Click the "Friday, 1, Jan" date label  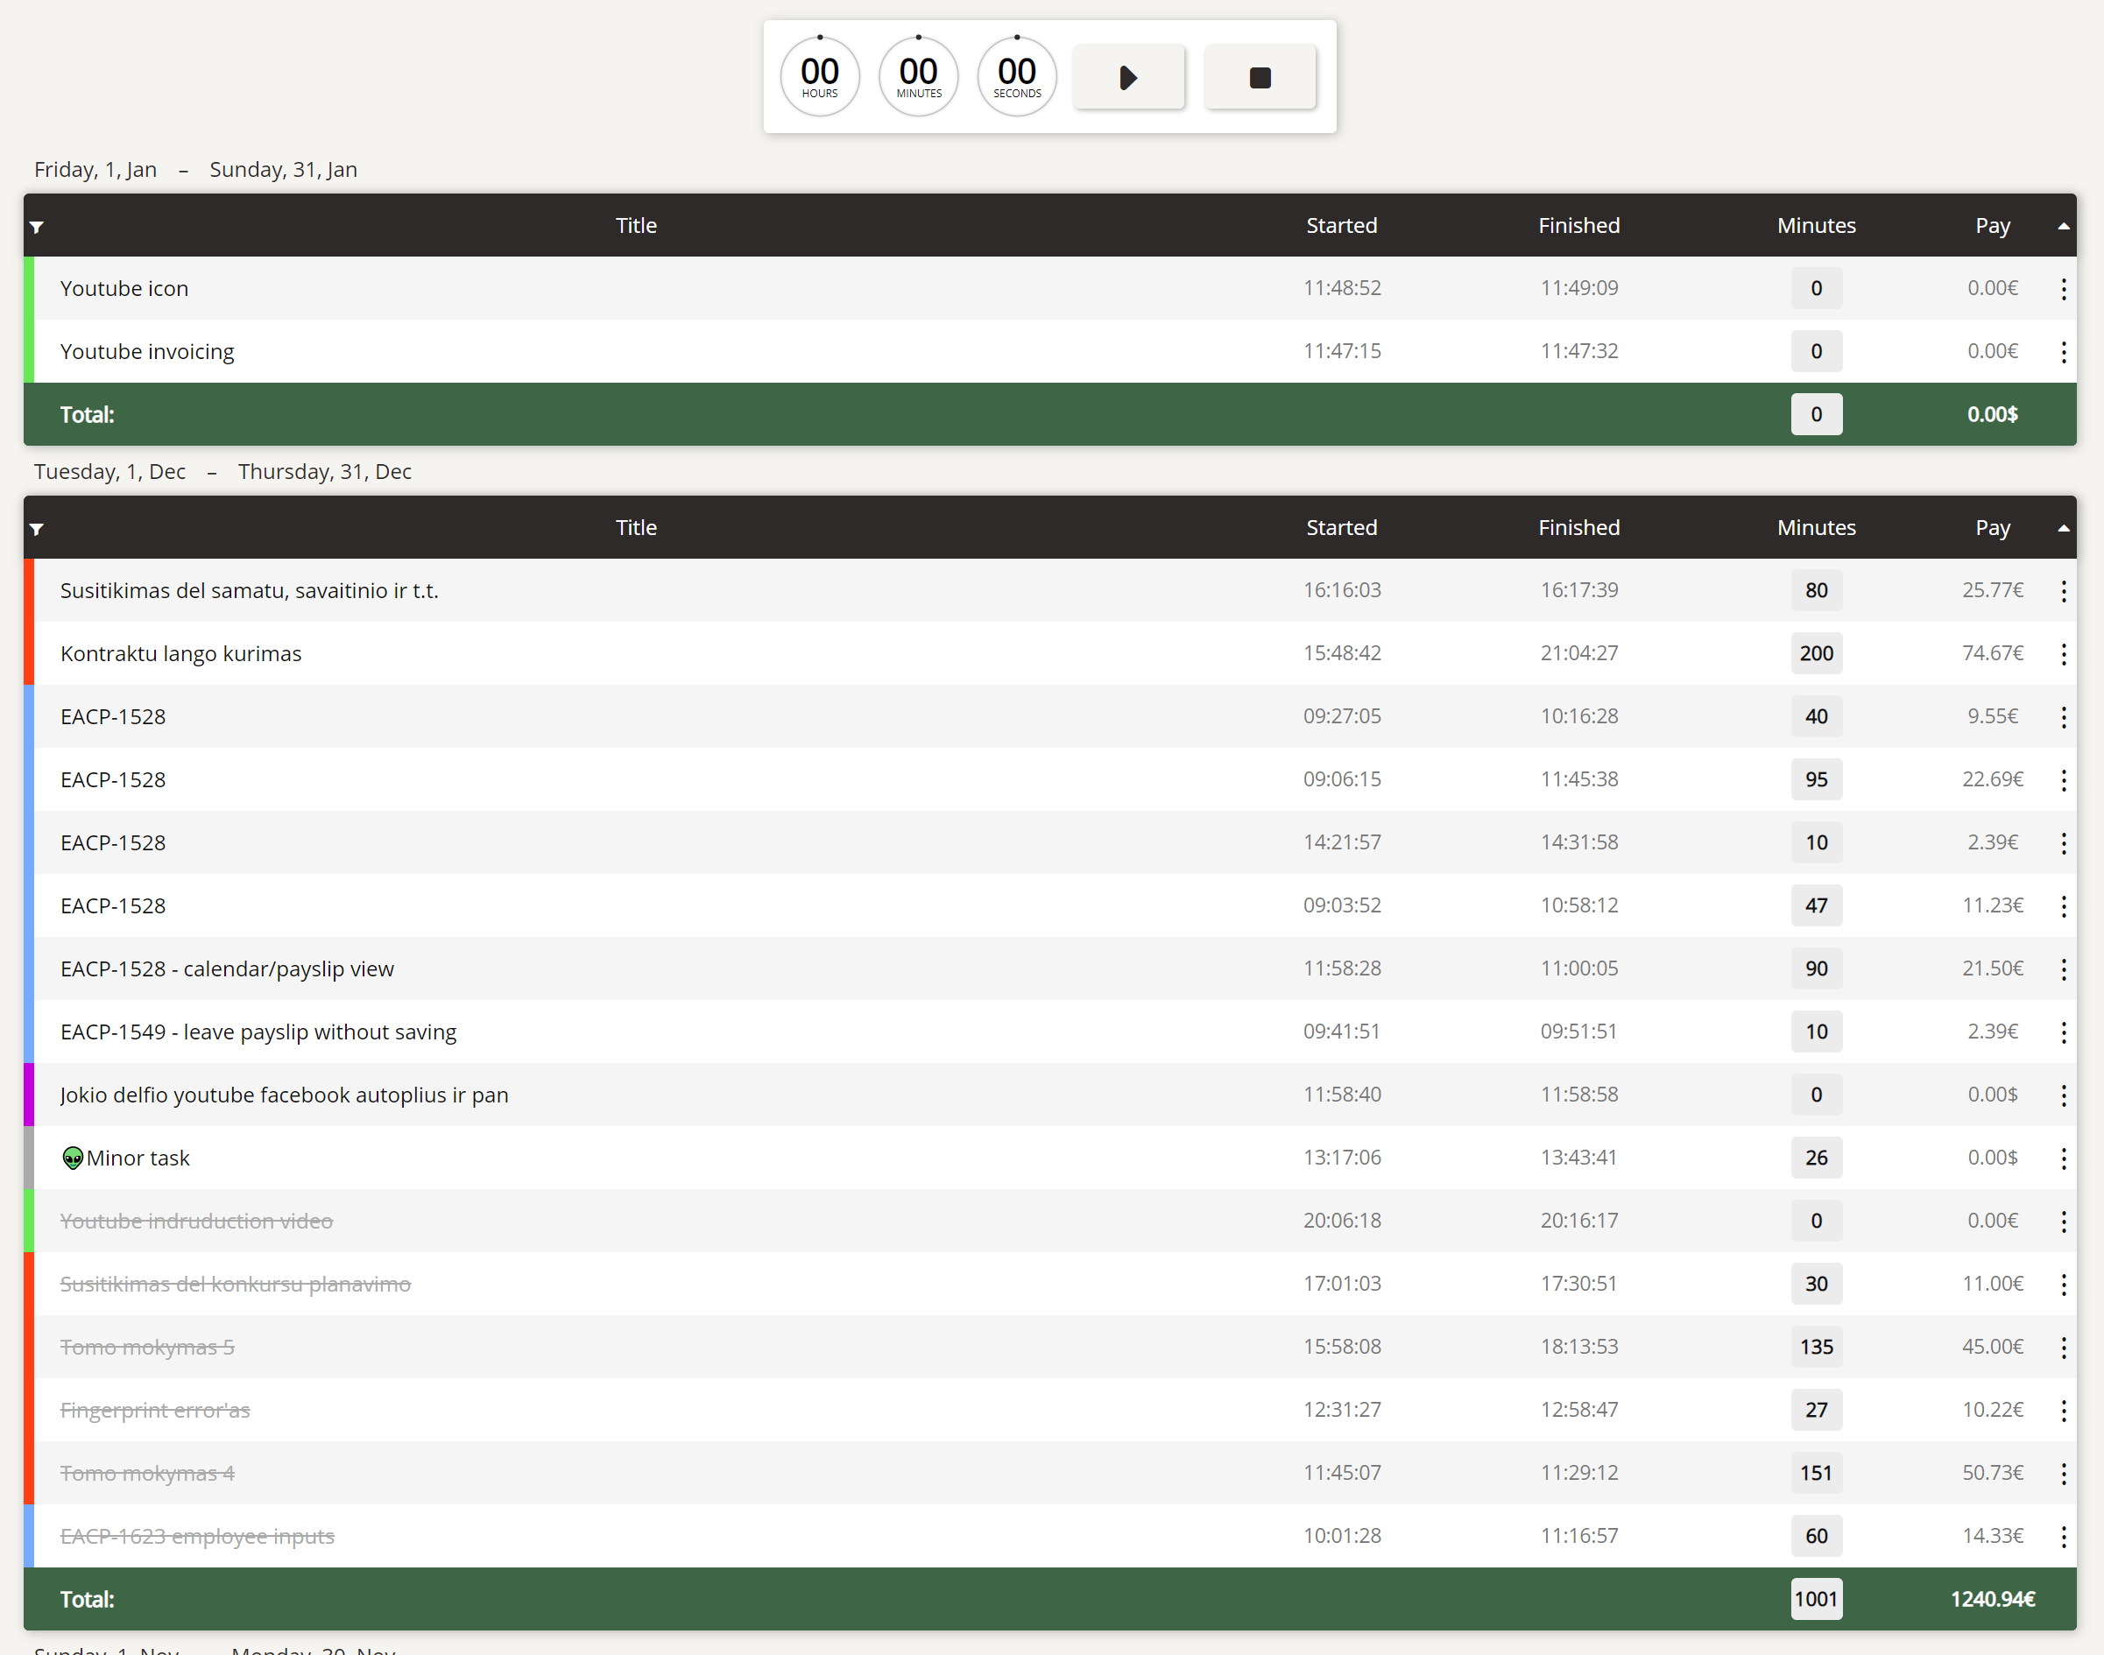pos(95,169)
